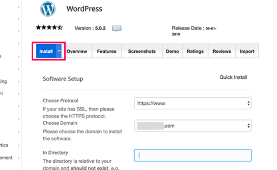Click the WordPress title text
This screenshot has width=277, height=170.
click(84, 9)
